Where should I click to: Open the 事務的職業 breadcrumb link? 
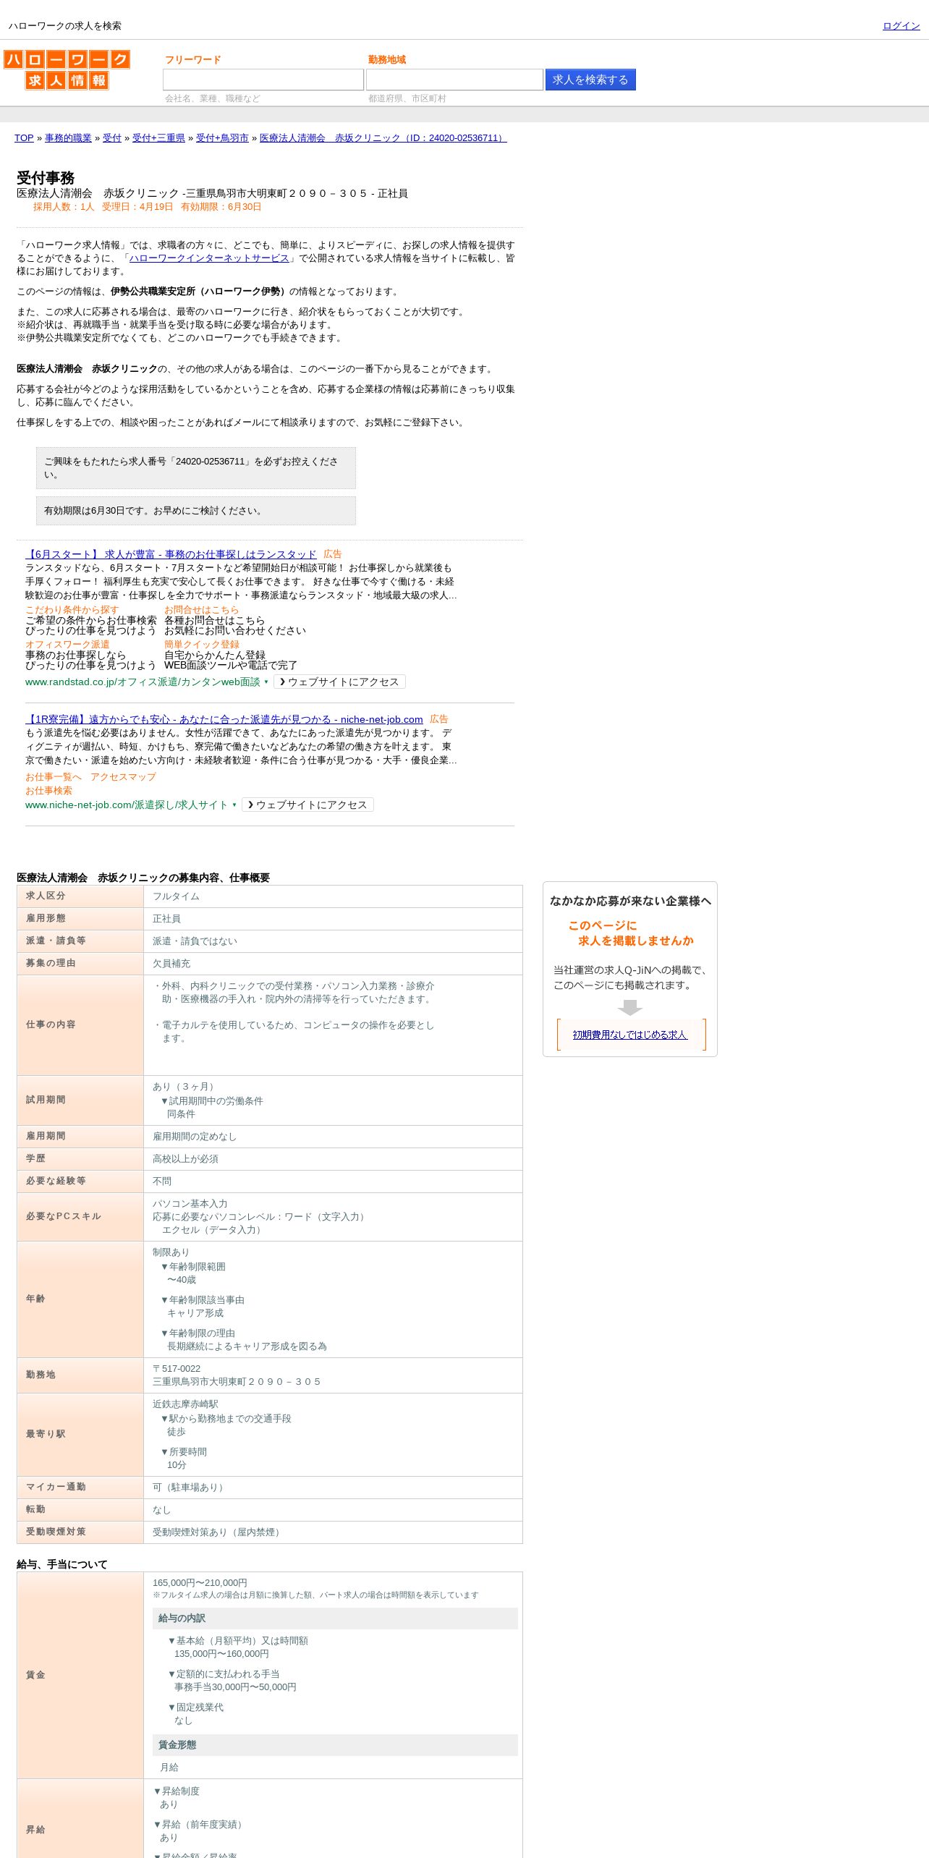(68, 138)
